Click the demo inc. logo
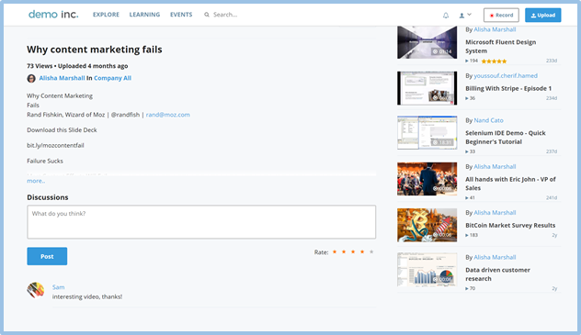581x335 pixels. (53, 15)
